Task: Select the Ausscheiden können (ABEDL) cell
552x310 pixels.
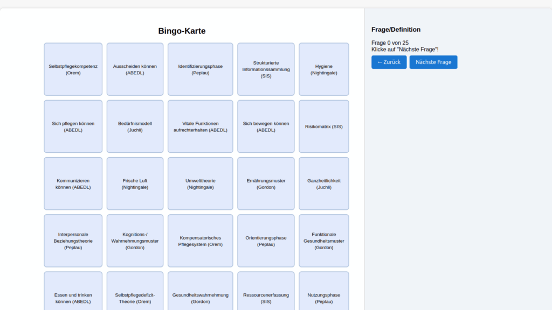Action: pyautogui.click(x=135, y=69)
